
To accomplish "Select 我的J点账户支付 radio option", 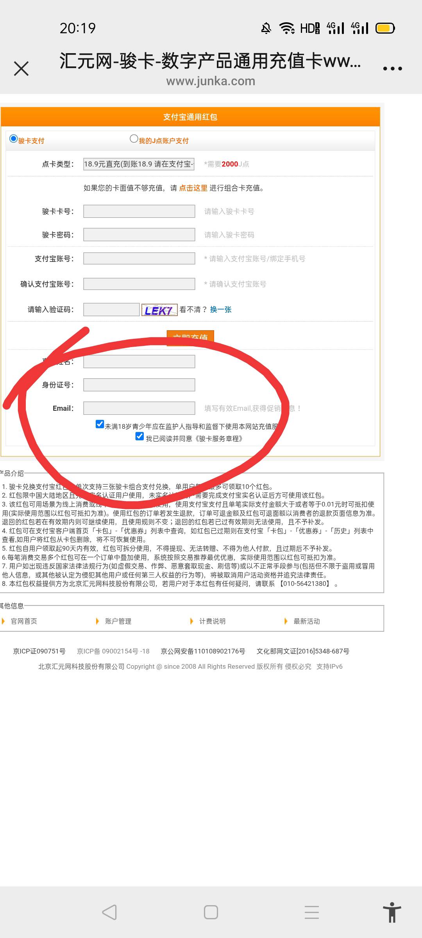I will [x=134, y=139].
